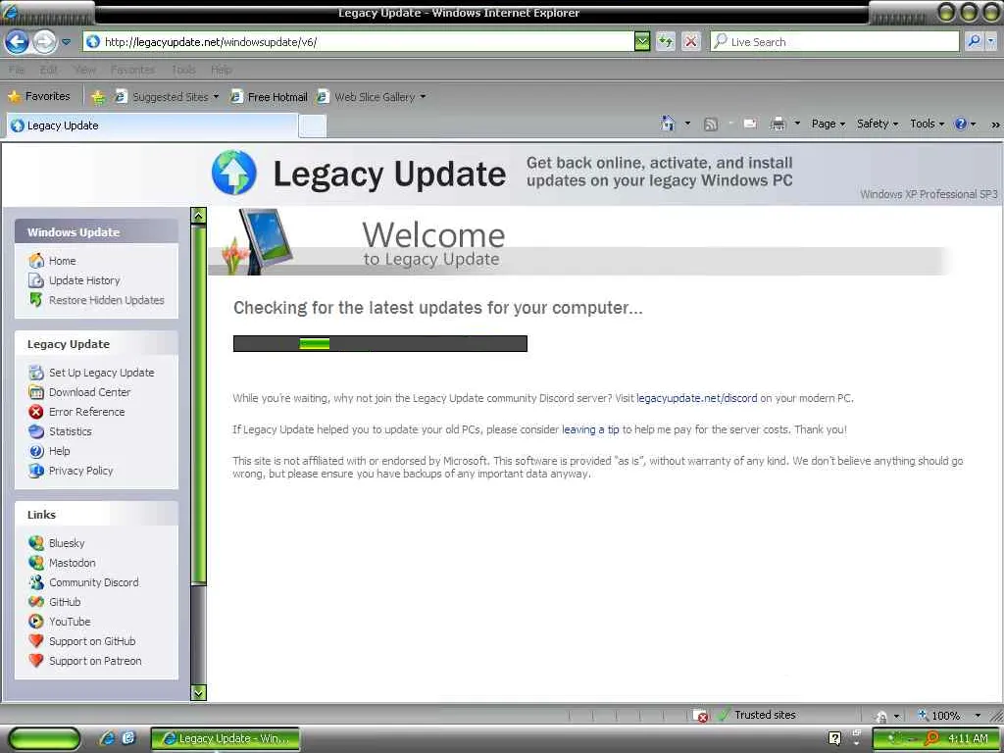The height and width of the screenshot is (753, 1004).
Task: Open the recent pages dropdown arrow
Action: coord(66,42)
